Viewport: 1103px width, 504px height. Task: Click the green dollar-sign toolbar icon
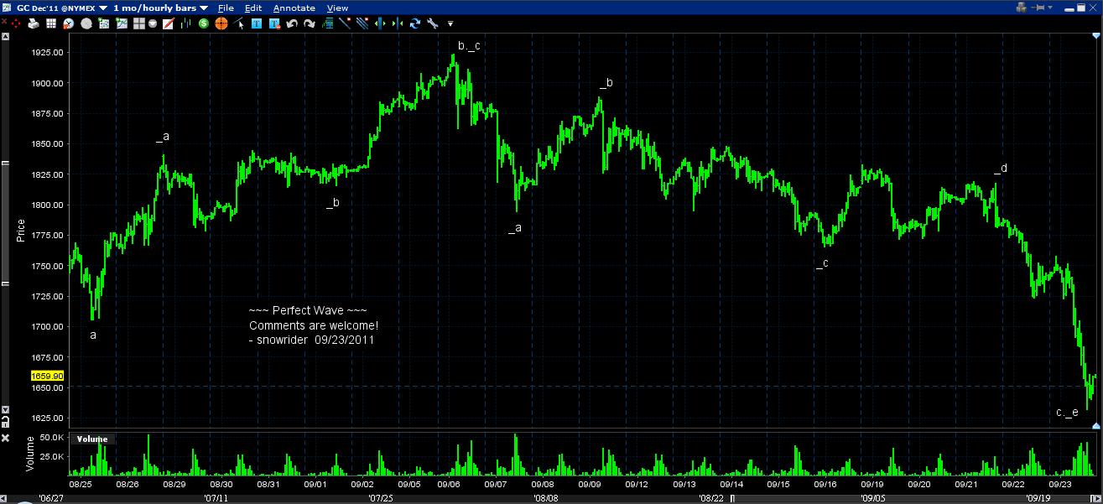pyautogui.click(x=205, y=23)
